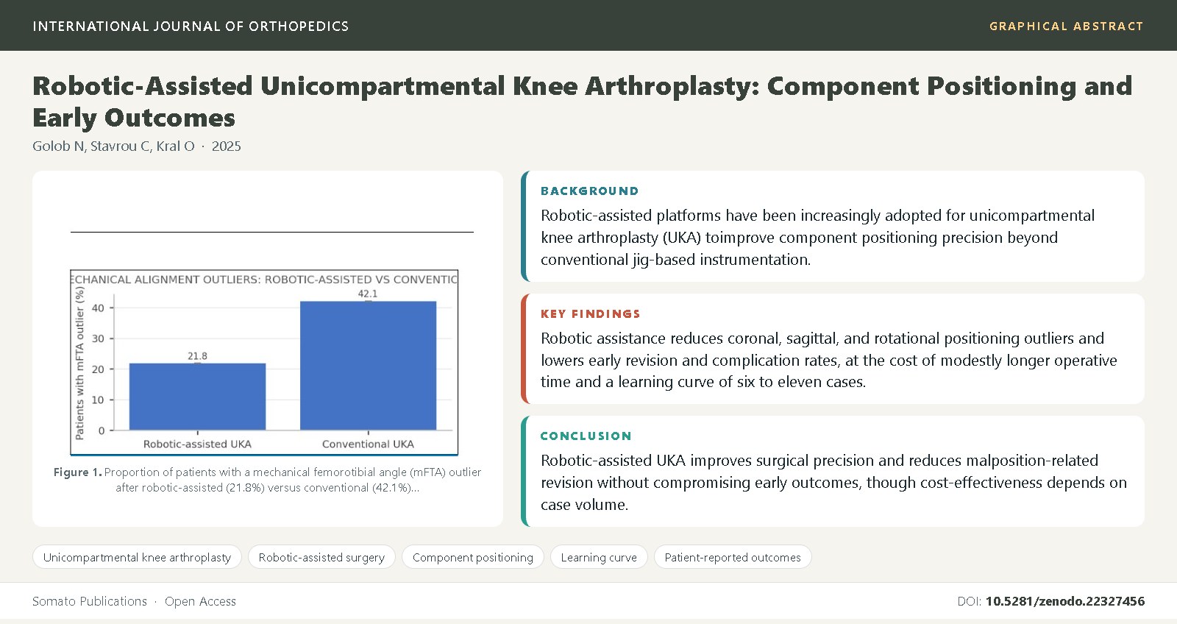Click the author line 'Golob N, Stavrou C, Kral O'

pos(113,146)
